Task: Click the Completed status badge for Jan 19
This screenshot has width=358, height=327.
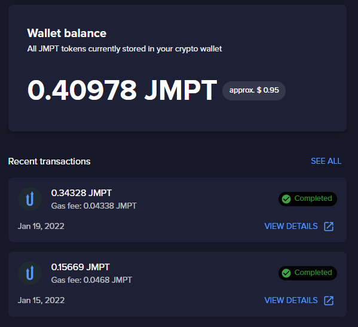Action: coord(308,199)
